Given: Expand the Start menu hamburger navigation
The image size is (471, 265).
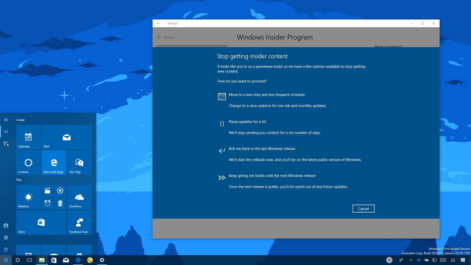Looking at the screenshot, I should (x=6, y=120).
